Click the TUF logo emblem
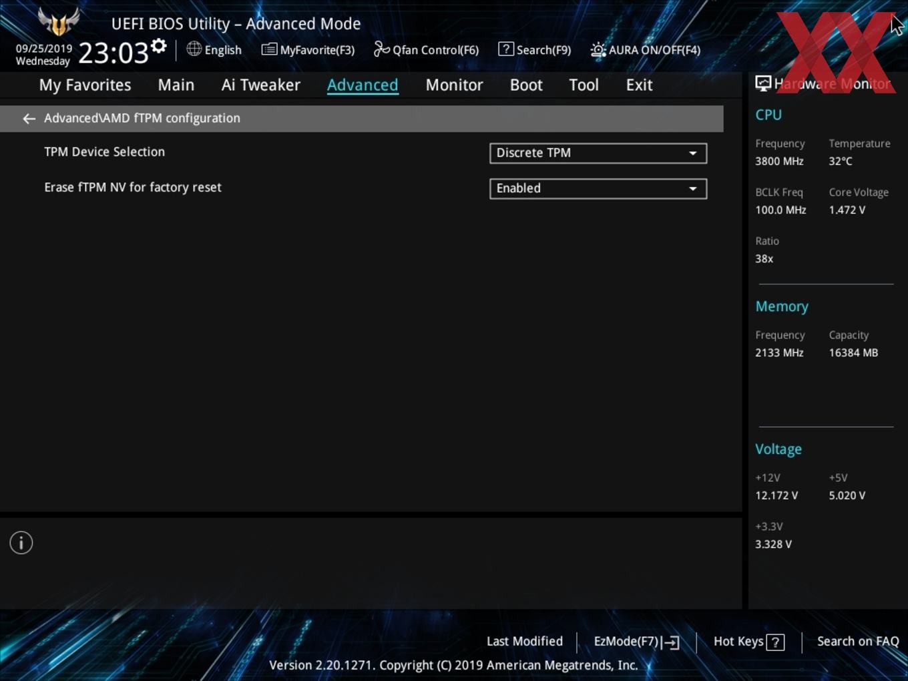This screenshot has height=681, width=908. [59, 21]
